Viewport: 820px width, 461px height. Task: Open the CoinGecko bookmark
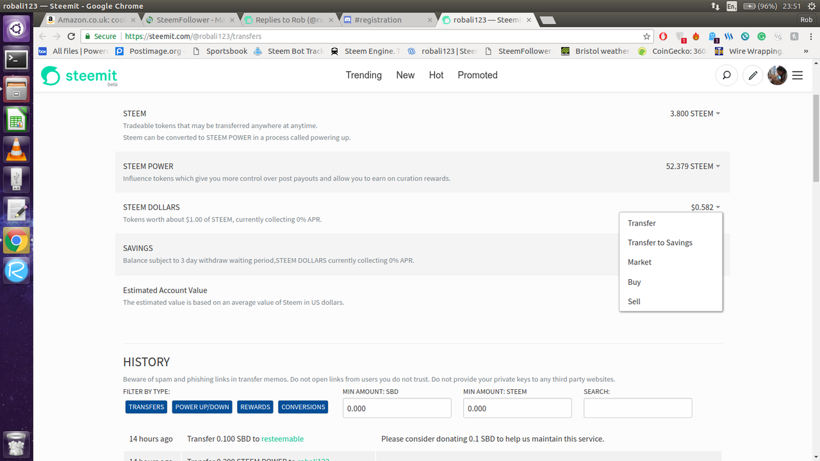673,51
